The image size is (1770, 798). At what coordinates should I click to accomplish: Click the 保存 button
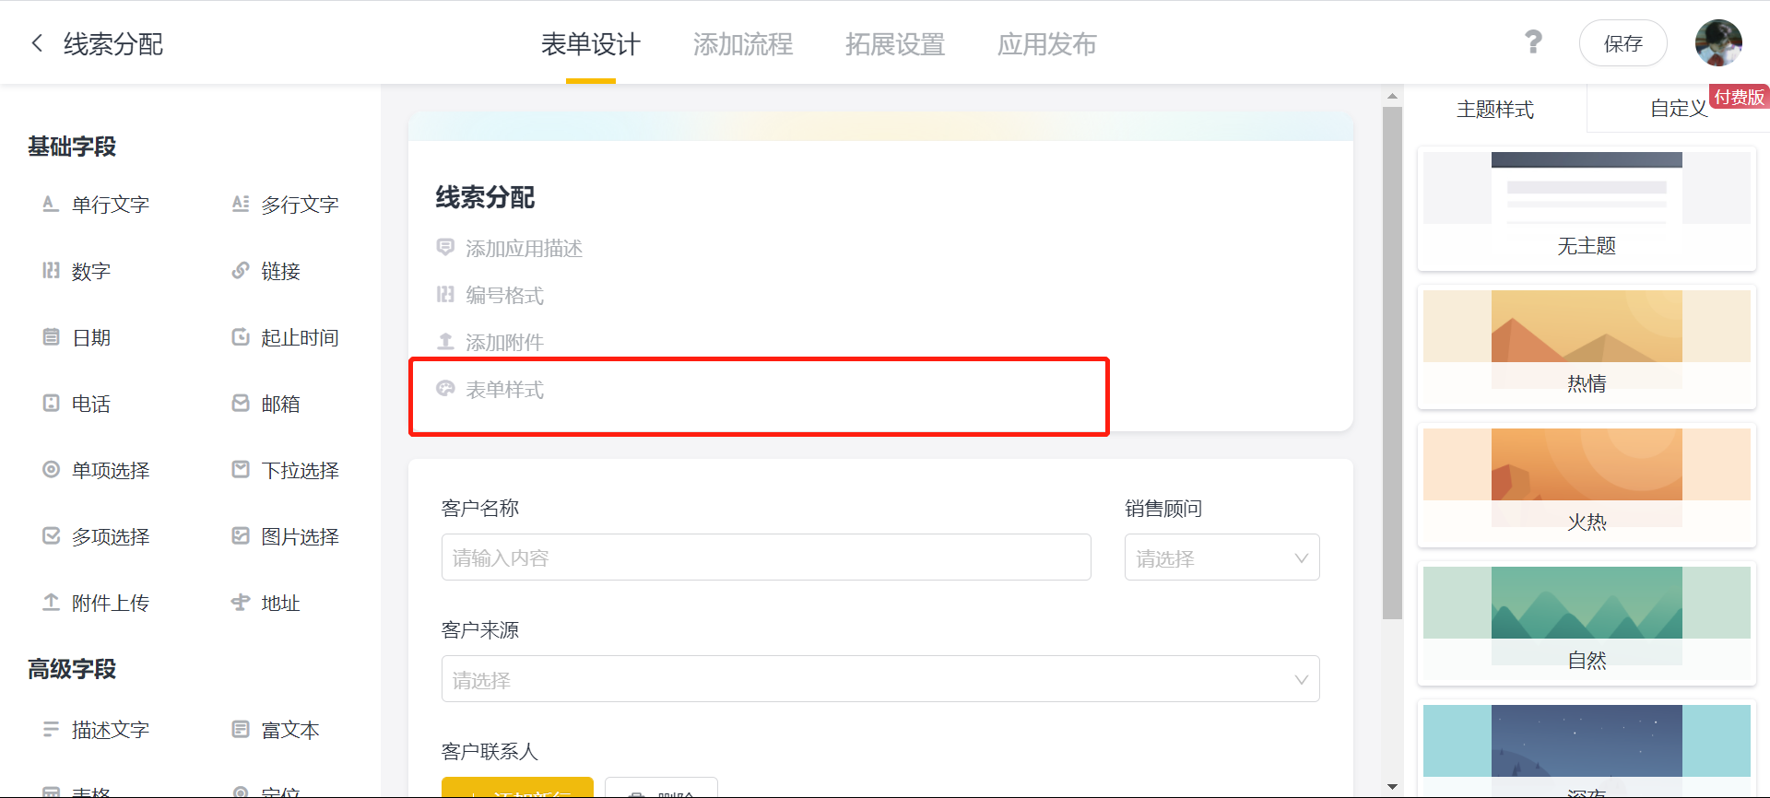pos(1622,43)
